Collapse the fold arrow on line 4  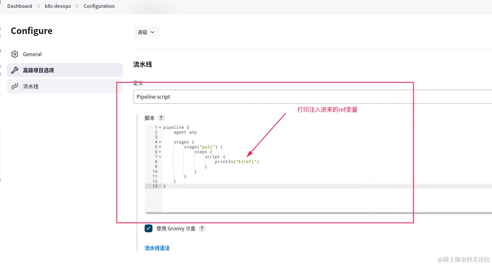pyautogui.click(x=160, y=142)
